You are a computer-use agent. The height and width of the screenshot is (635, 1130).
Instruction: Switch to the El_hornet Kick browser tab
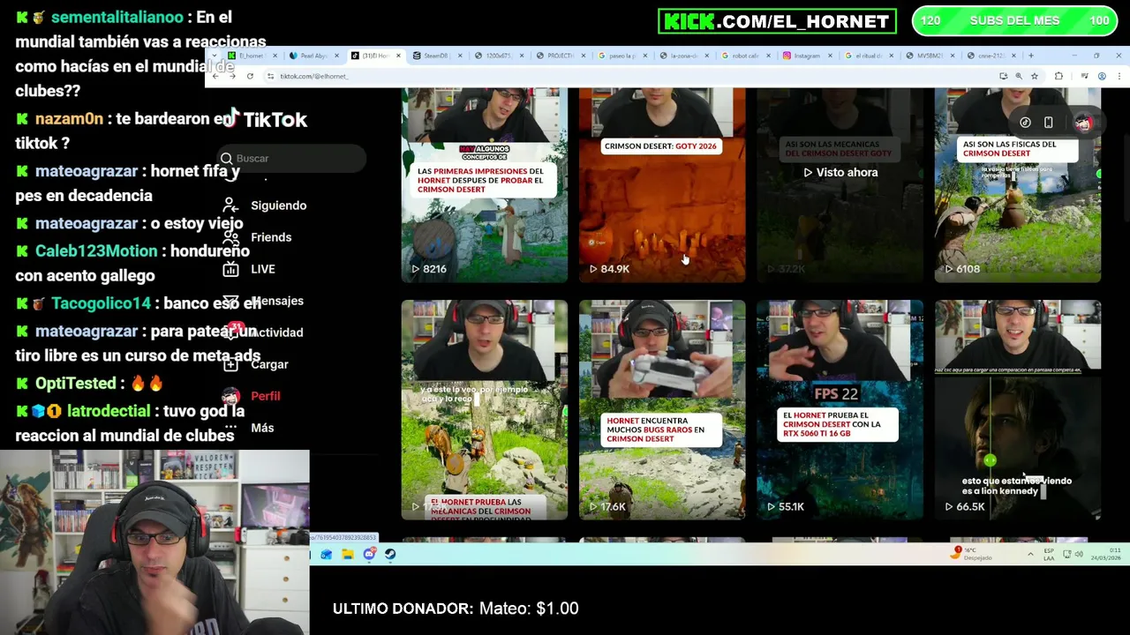pyautogui.click(x=252, y=56)
